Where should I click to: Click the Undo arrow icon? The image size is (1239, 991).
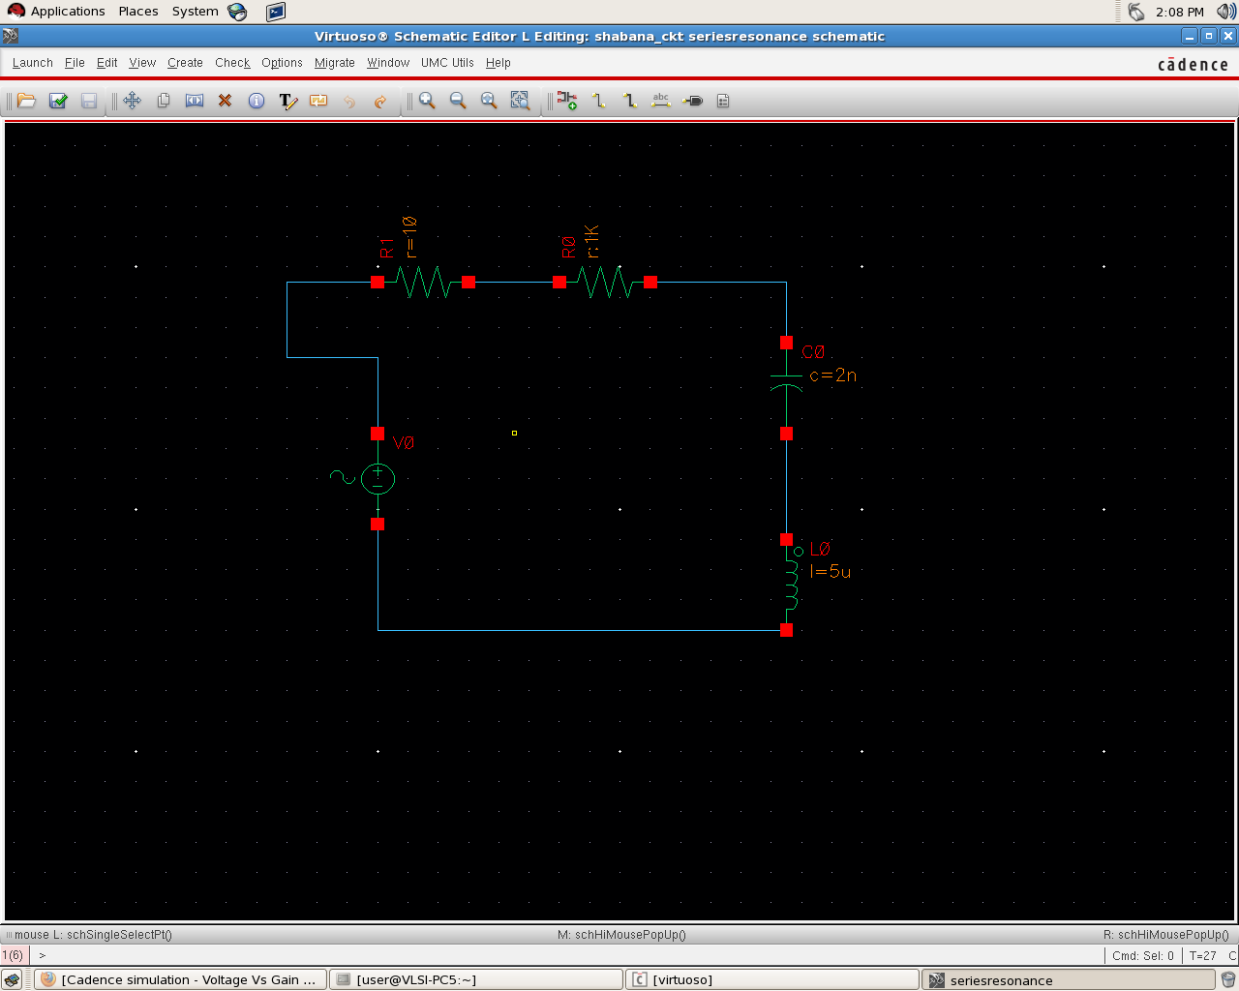tap(349, 101)
